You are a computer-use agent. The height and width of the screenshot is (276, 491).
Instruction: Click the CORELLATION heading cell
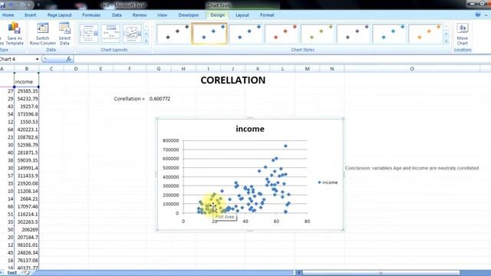point(232,80)
